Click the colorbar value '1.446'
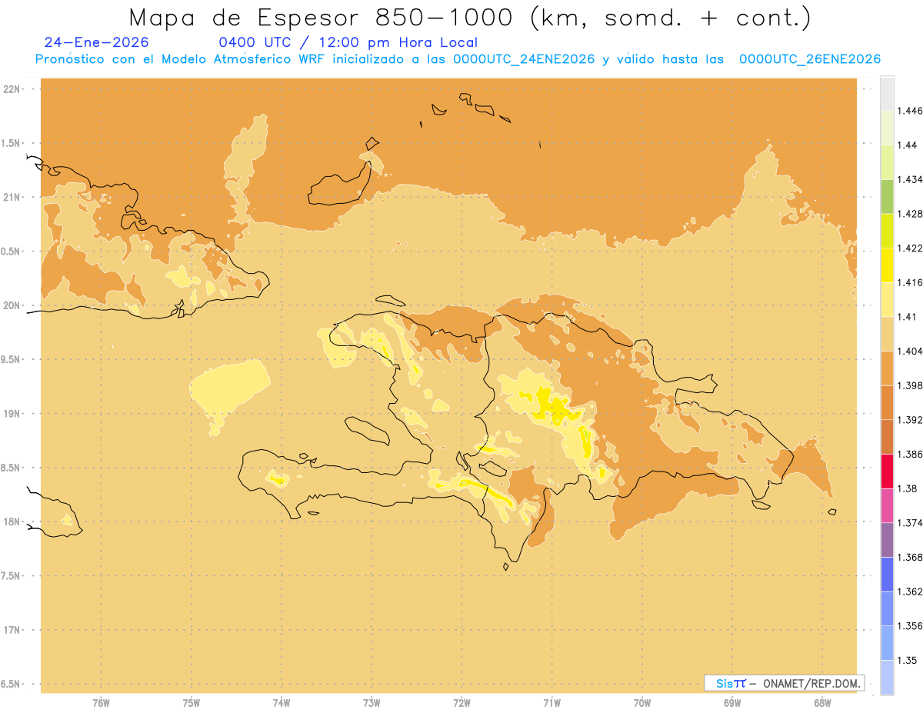Viewport: 923px width, 713px height. point(910,111)
